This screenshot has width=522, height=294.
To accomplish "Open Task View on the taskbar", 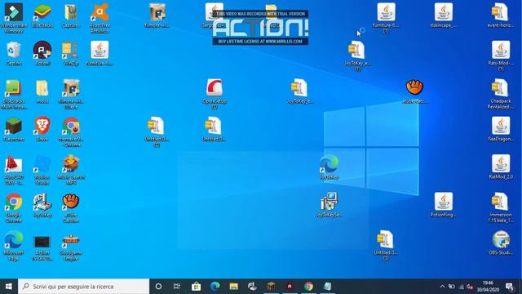I will coord(177,287).
